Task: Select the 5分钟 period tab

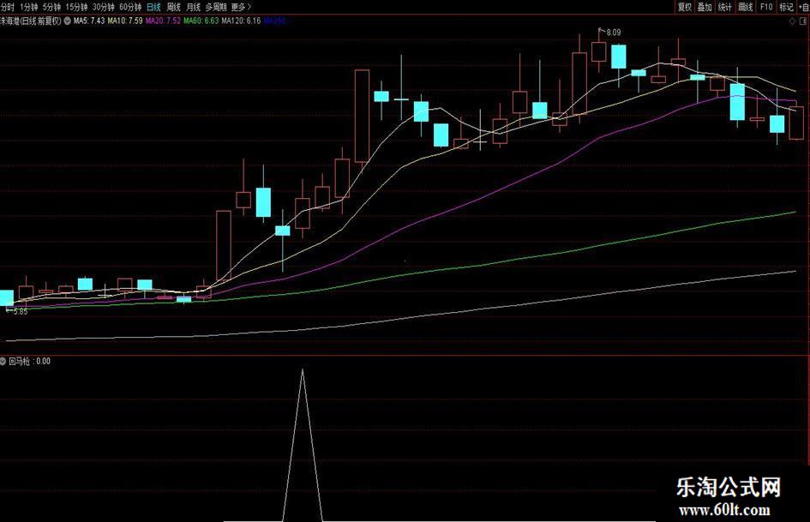Action: click(51, 7)
